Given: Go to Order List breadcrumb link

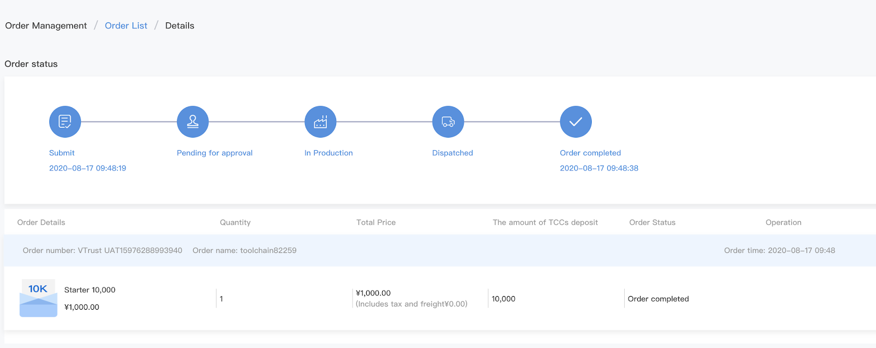Looking at the screenshot, I should (x=126, y=26).
